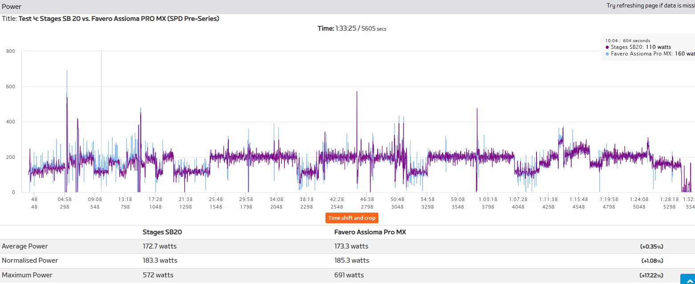
Task: Click the blue scroll-to-top arrow button
Action: [687, 279]
